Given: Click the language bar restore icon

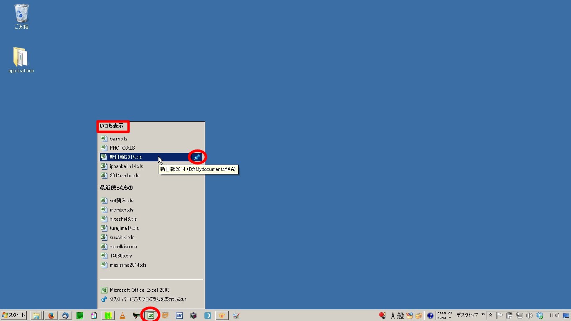Looking at the screenshot, I should 450,313.
